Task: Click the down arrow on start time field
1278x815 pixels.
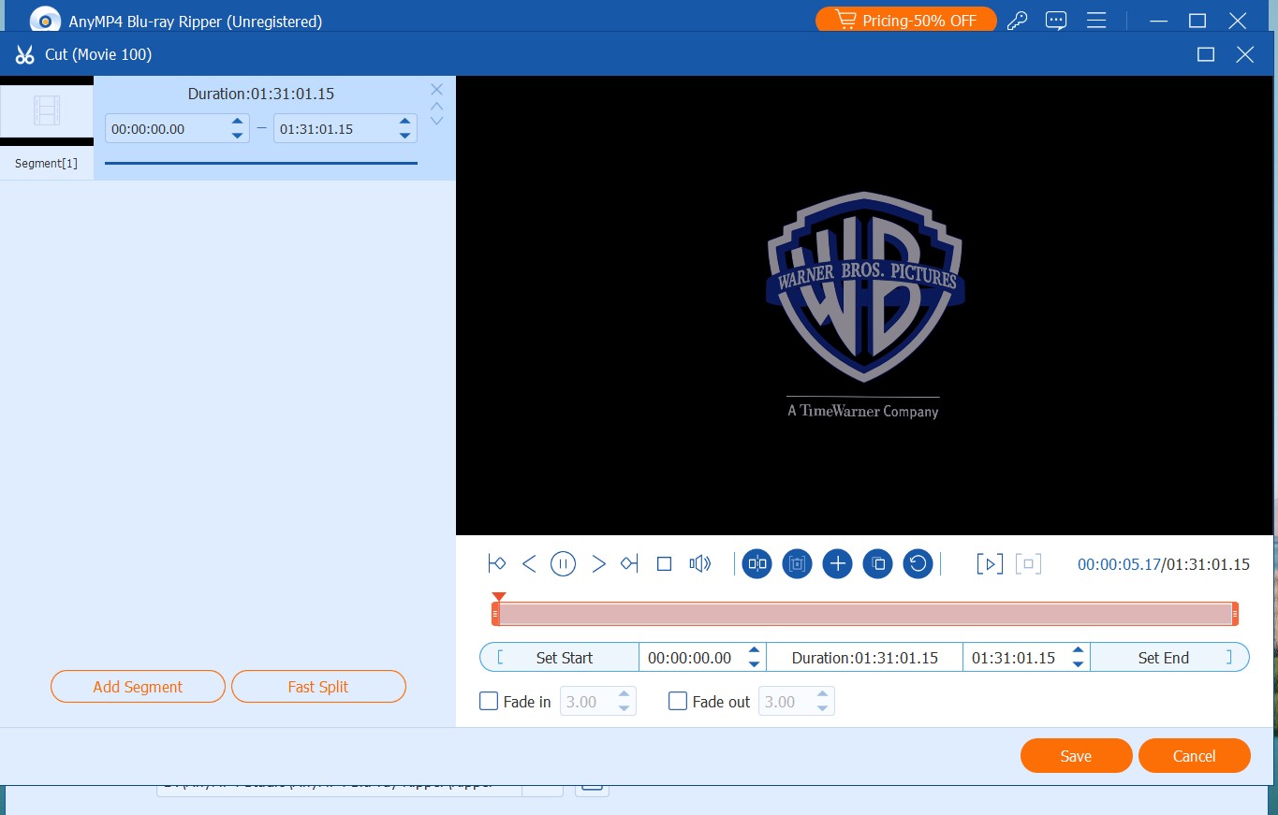Action: (754, 662)
